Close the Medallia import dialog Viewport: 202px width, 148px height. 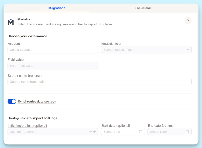click(188, 20)
